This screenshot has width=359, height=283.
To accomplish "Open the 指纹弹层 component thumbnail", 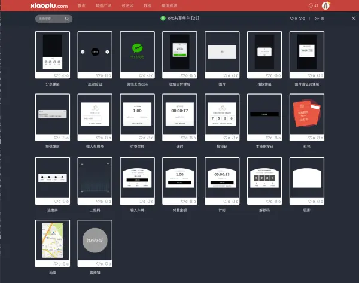I will coord(264,51).
